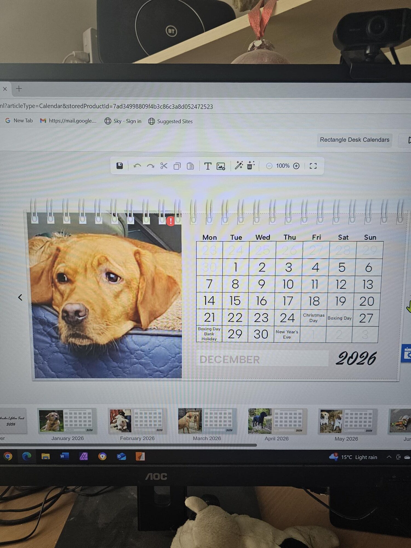Viewport: 411px width, 548px height.
Task: Insert an image with add-photo icon
Action: (221, 166)
